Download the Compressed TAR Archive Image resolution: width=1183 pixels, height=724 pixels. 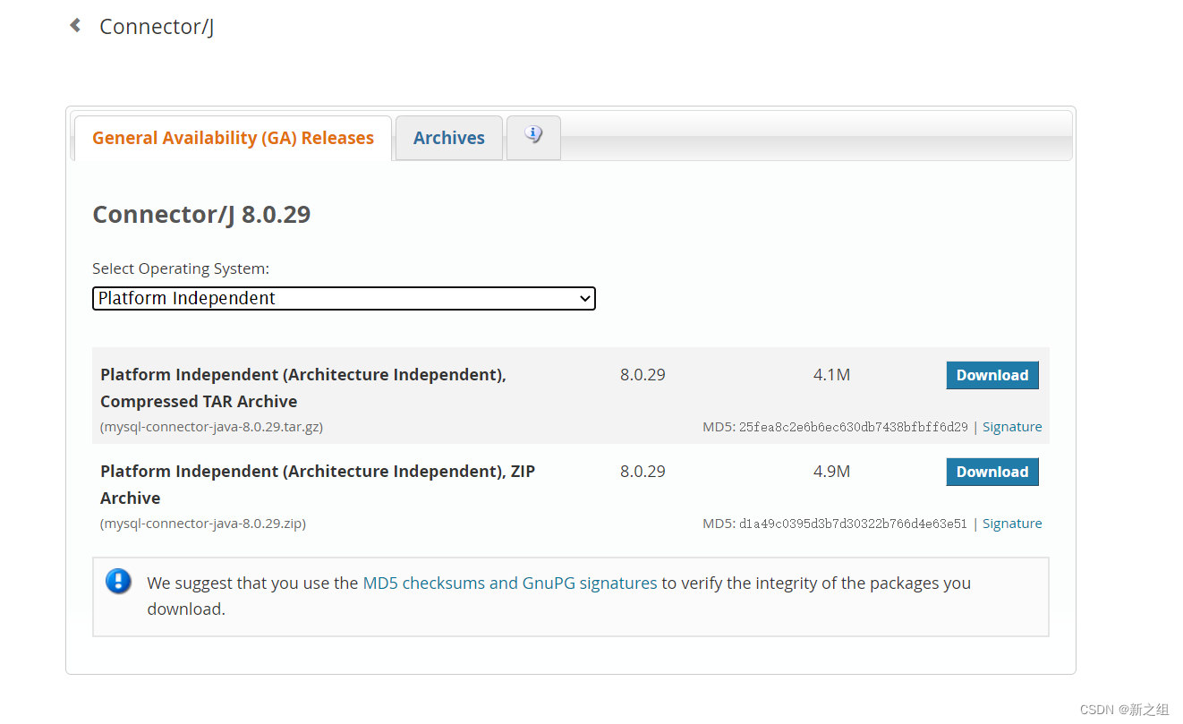992,375
